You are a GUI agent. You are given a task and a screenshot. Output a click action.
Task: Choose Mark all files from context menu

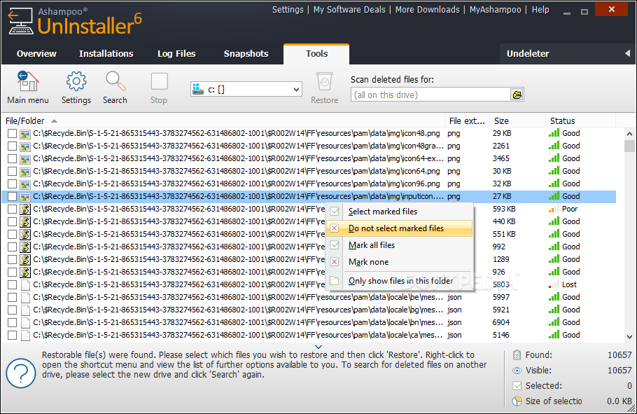click(x=399, y=245)
